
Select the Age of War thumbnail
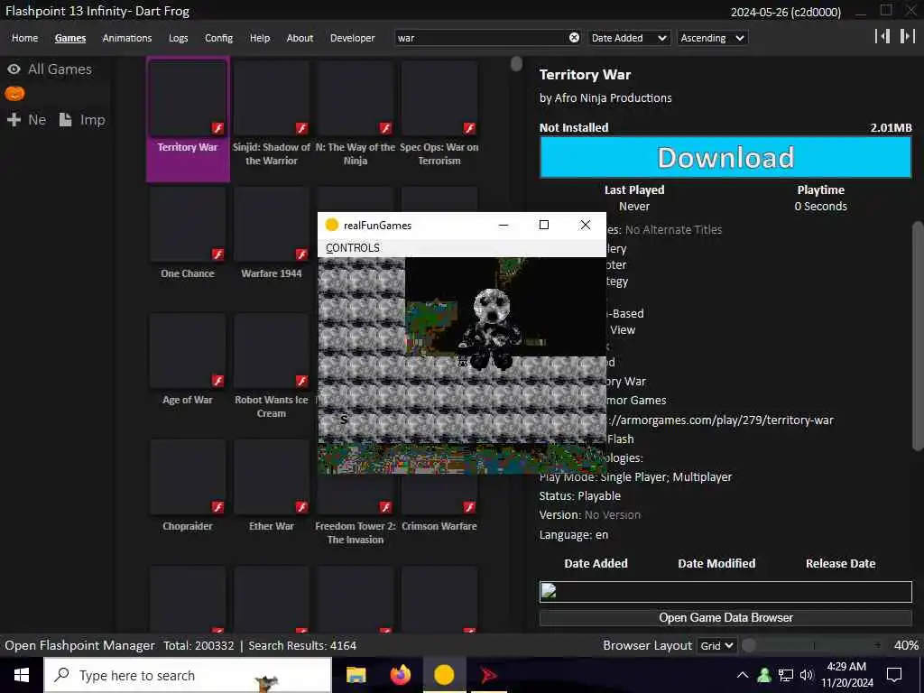tap(188, 351)
